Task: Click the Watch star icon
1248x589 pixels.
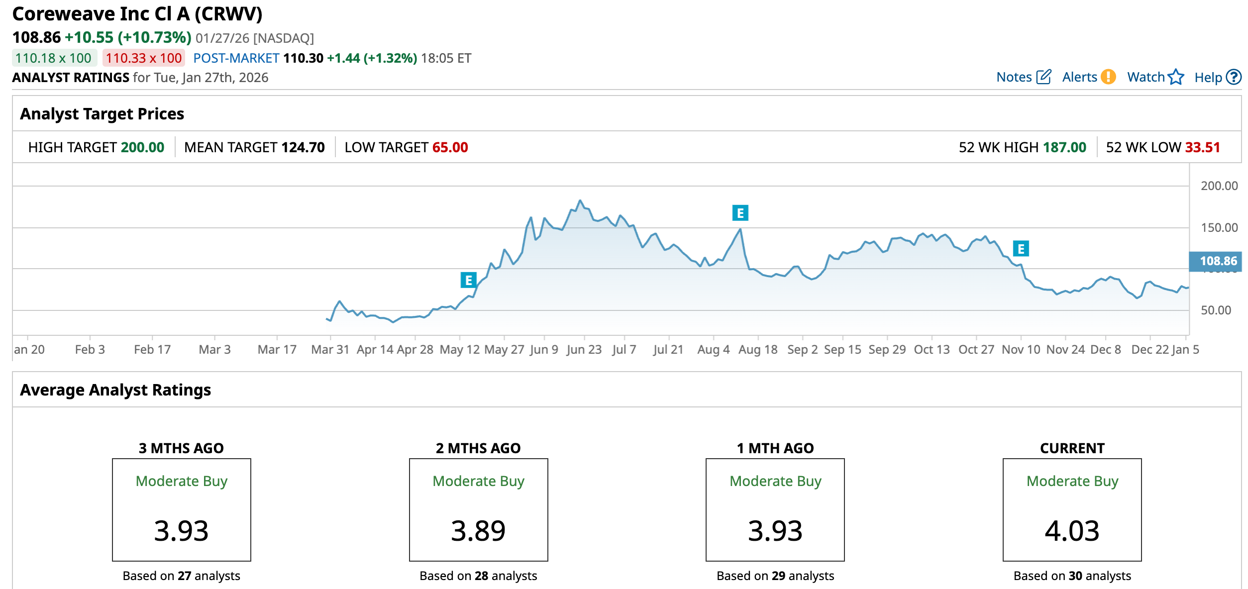Action: click(x=1176, y=77)
